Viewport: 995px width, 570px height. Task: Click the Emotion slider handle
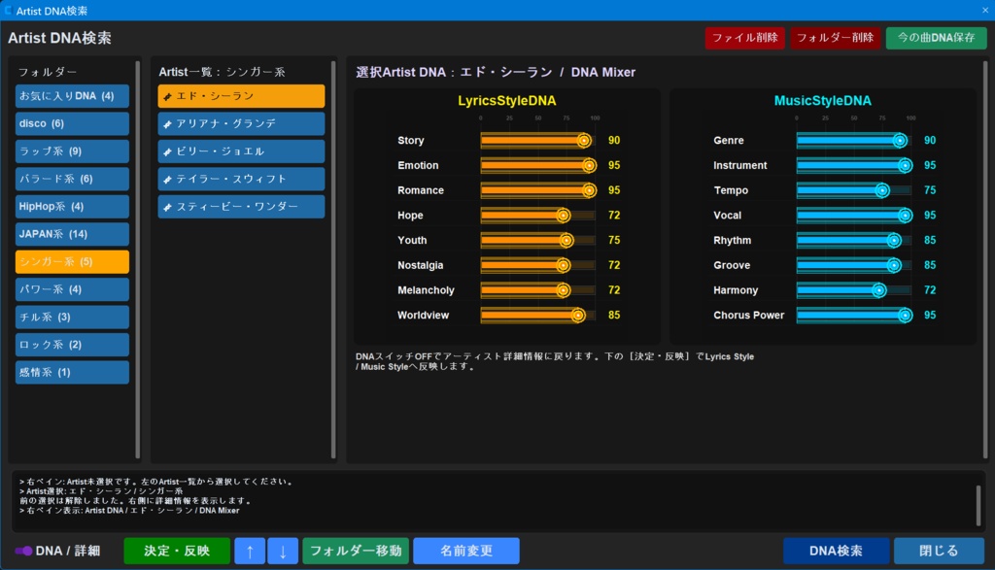coord(590,165)
